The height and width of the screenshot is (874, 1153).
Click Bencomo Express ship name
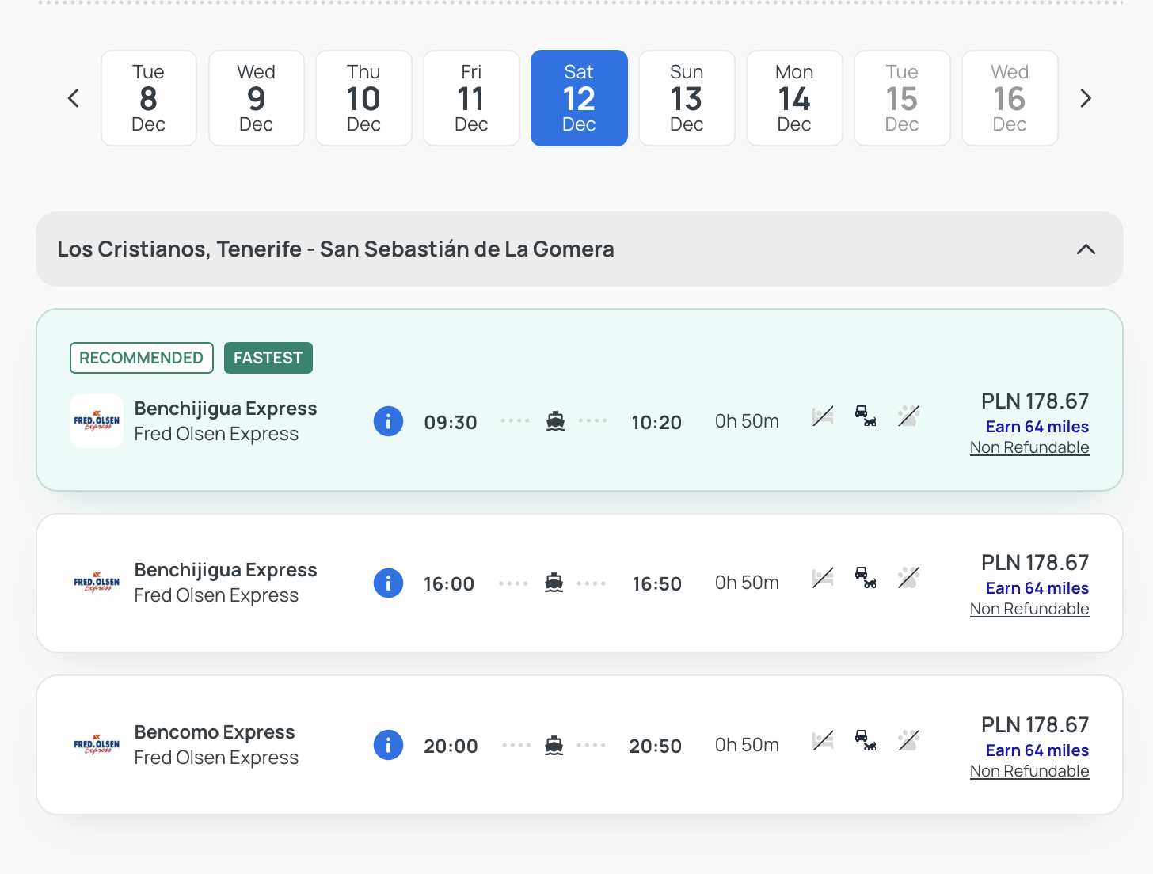pyautogui.click(x=215, y=732)
